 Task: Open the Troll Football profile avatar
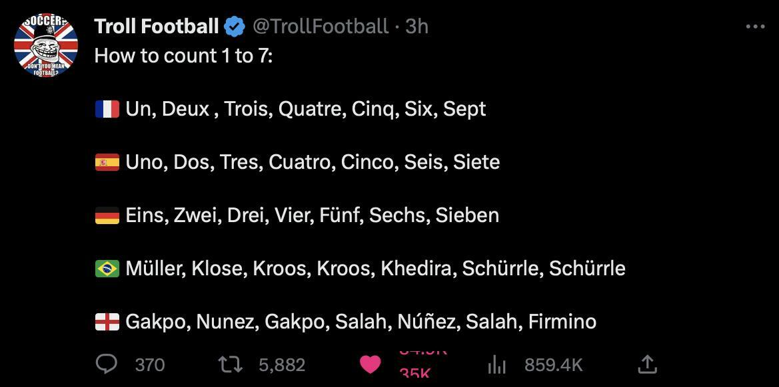point(46,45)
